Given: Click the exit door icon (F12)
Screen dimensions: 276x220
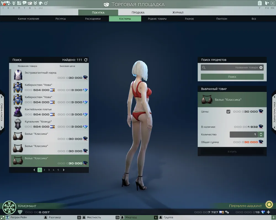Looking at the screenshot, I should click(267, 3).
